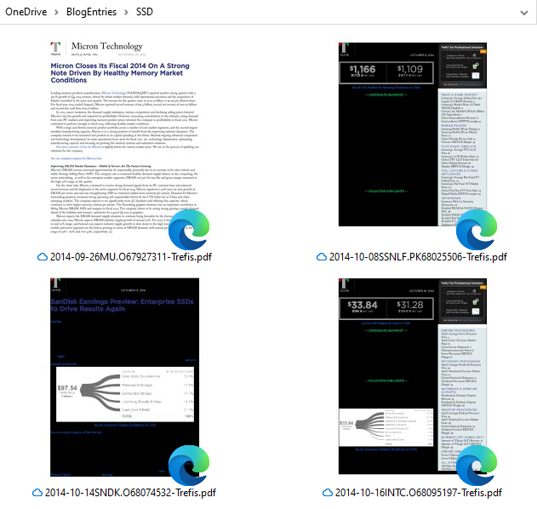Click the cloud status icon for 2014-09-26MU file
Screen dimensions: 537x509
coord(43,257)
